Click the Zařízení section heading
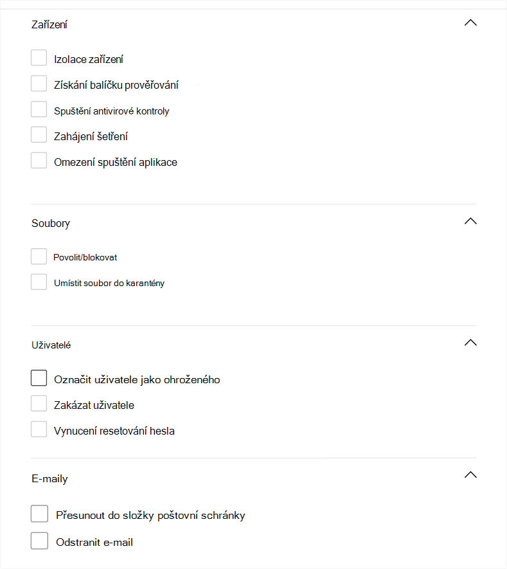 coord(49,25)
